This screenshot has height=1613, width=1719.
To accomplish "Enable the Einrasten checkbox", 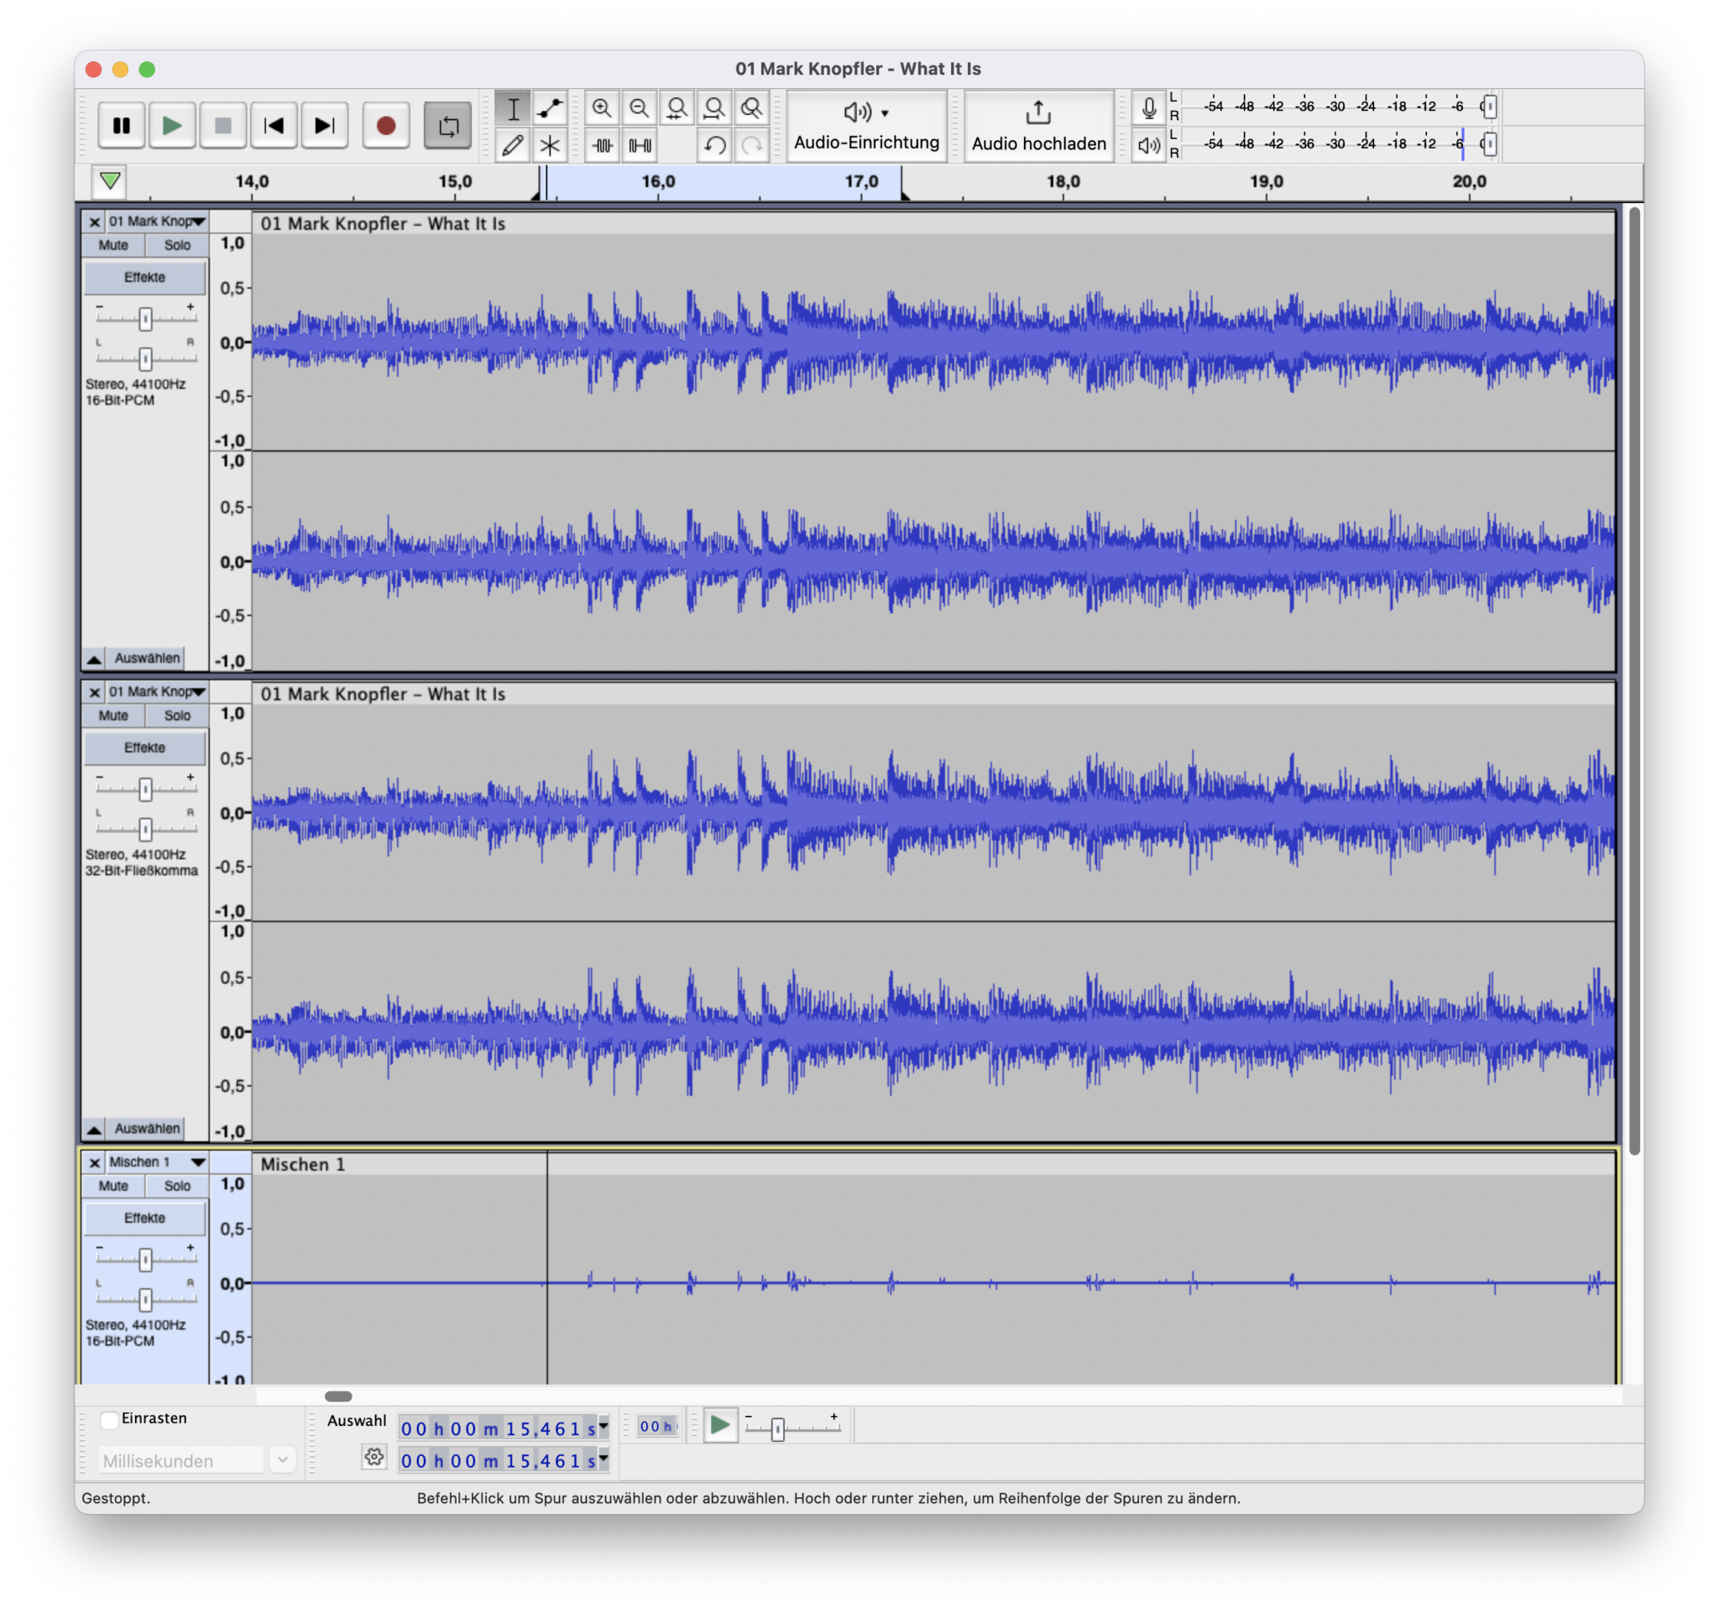I will [x=109, y=1419].
